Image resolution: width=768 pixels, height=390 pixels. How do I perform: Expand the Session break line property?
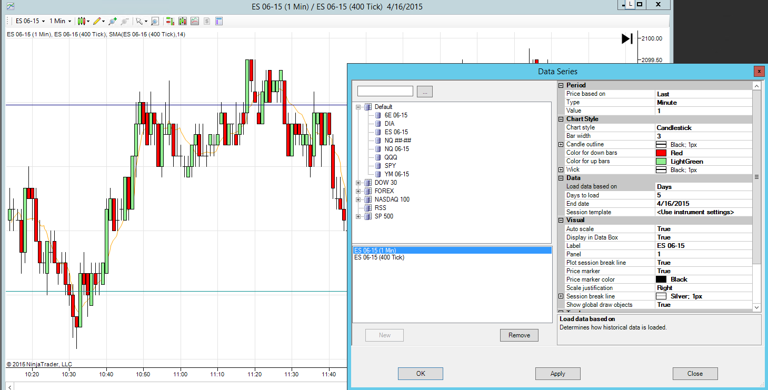[561, 296]
